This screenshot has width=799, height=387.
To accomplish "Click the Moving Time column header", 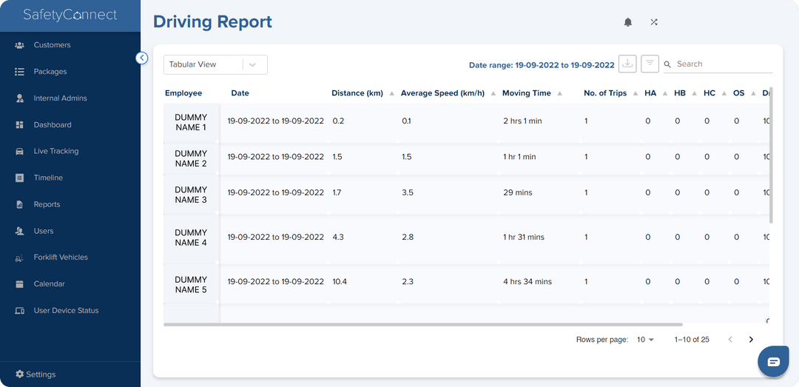I will pos(527,93).
